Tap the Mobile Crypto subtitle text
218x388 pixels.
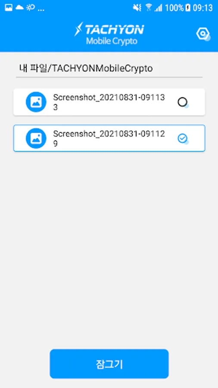point(112,41)
